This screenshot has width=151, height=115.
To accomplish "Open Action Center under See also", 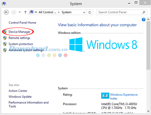I will click(x=18, y=91).
